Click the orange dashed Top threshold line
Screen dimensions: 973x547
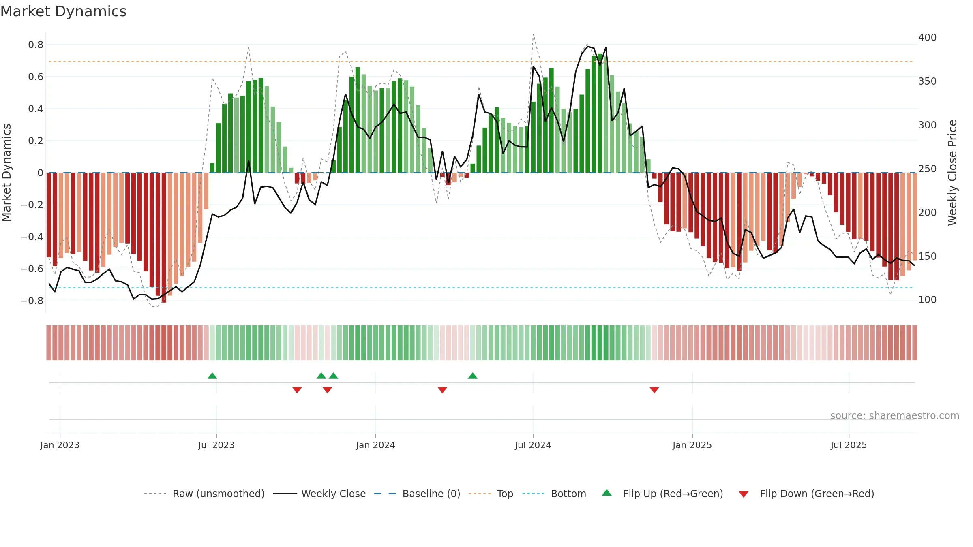tap(481, 62)
